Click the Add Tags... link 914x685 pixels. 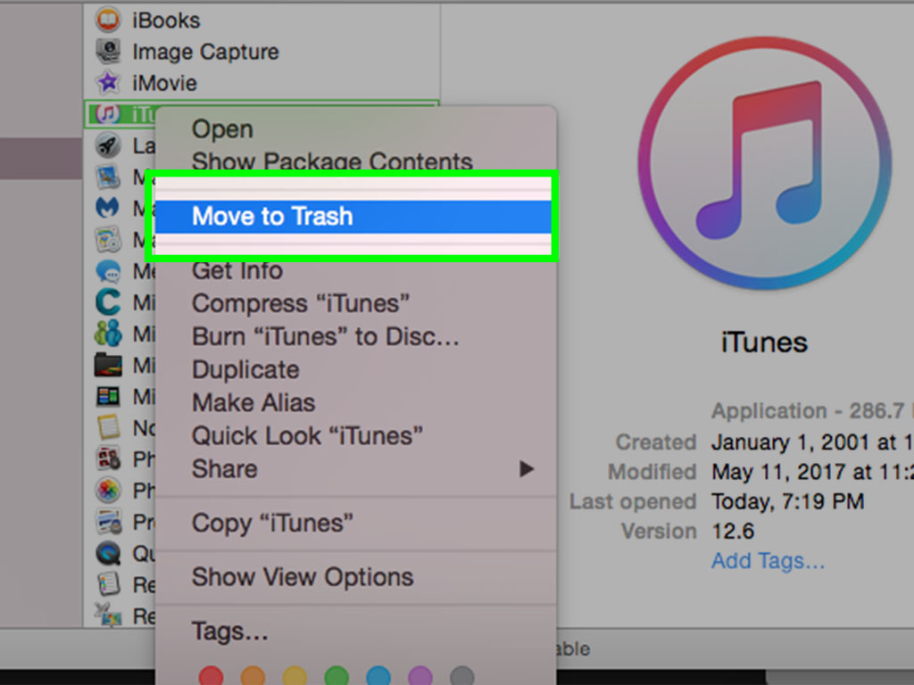point(768,561)
